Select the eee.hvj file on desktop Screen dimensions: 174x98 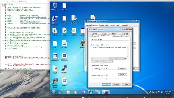coord(64,7)
